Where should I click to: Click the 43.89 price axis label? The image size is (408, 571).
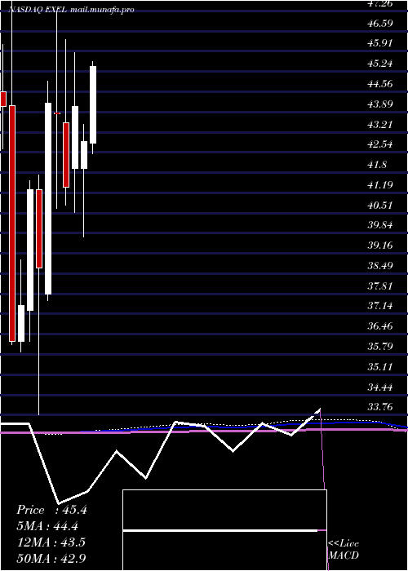[380, 104]
